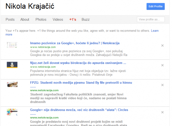Remove the Imamo pozivnice +1 entry
Image resolution: width=172 pixels, height=126 pixels.
tap(163, 45)
